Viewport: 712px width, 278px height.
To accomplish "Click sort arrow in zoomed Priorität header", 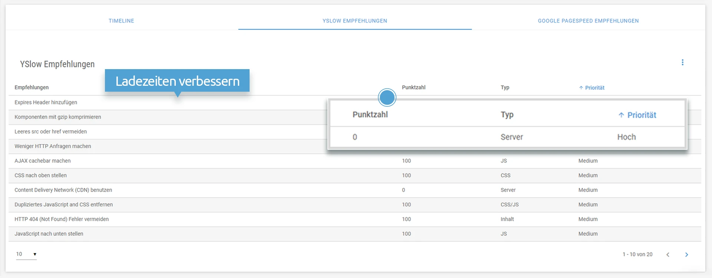I will tap(621, 115).
